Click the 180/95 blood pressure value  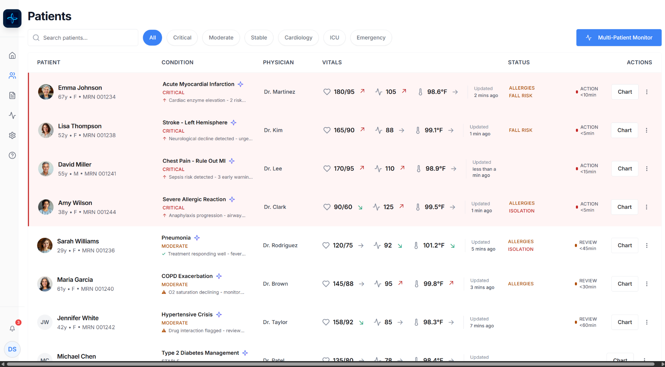[344, 92]
